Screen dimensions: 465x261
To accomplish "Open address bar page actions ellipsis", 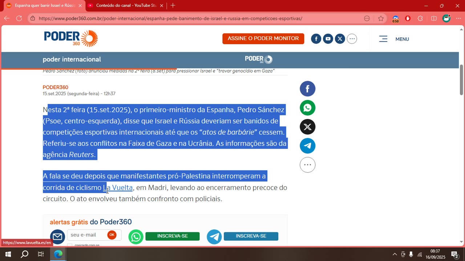I will 367,18.
